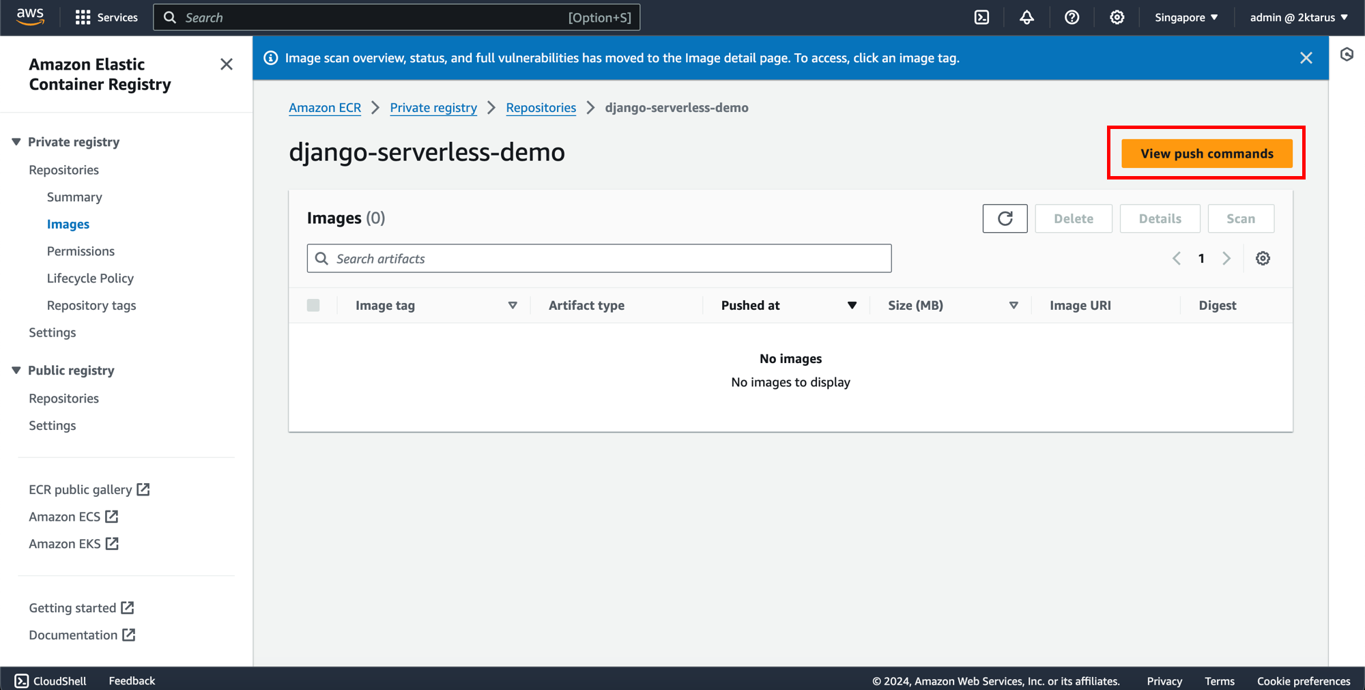Click the Search artifacts input field
Screen dimensions: 1365x690
point(599,258)
